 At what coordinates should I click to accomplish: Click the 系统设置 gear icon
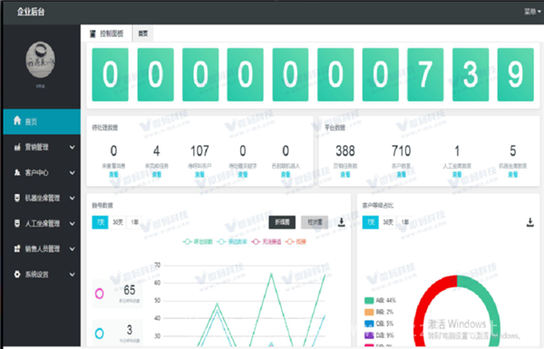pos(17,274)
